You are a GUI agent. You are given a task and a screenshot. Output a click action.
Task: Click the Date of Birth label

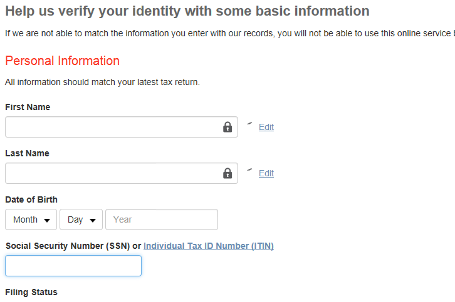31,199
